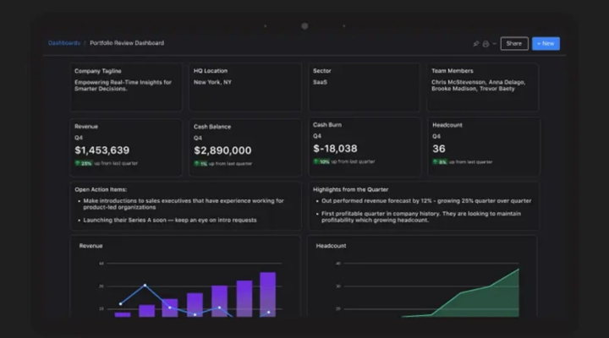Click the Cash Balance green percent badge
This screenshot has height=338, width=609.
coord(200,164)
